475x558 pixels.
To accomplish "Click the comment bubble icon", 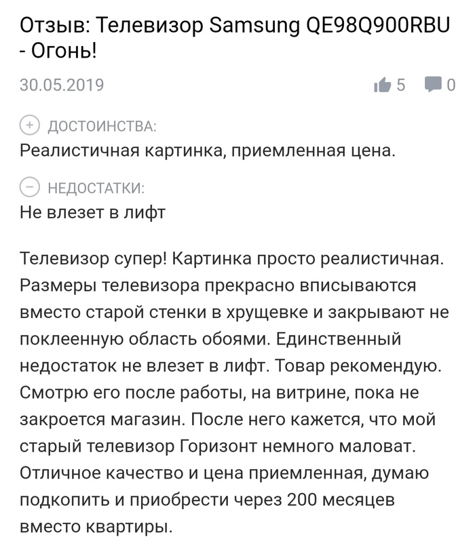I will point(432,85).
